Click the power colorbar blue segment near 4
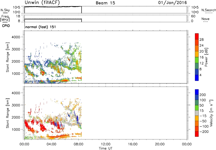The height and width of the screenshot is (150, 216). point(197,78)
